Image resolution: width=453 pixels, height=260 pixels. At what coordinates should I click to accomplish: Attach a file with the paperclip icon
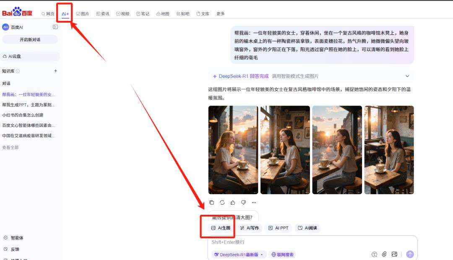pos(385,255)
